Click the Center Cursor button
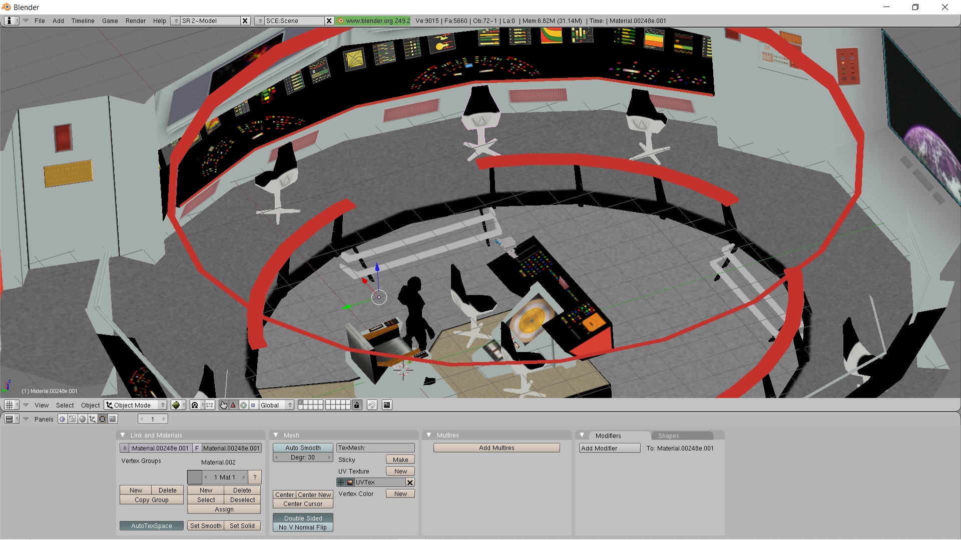 point(303,504)
